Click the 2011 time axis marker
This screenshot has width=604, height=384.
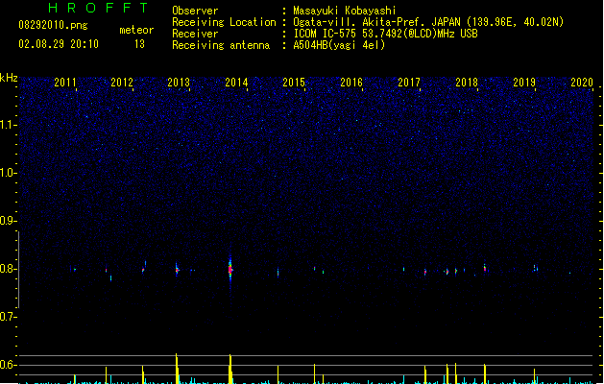click(x=65, y=83)
